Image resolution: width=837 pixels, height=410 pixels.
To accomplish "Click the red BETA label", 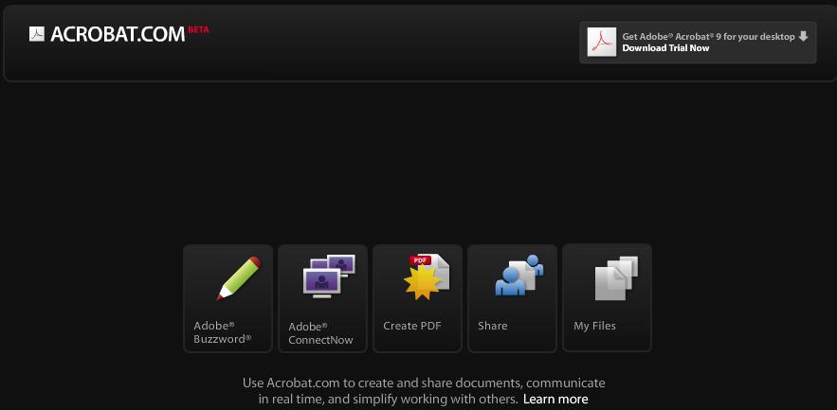I will tap(198, 30).
